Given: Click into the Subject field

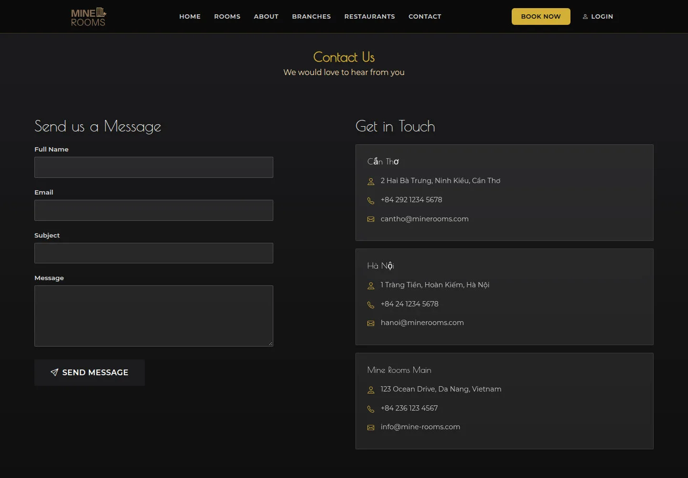Looking at the screenshot, I should tap(154, 253).
